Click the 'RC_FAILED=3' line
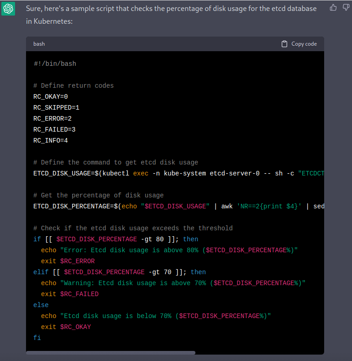 54,129
